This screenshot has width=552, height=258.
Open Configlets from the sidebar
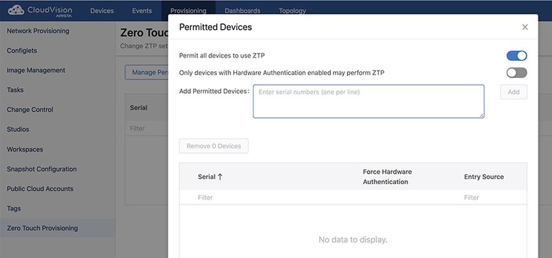pos(22,51)
